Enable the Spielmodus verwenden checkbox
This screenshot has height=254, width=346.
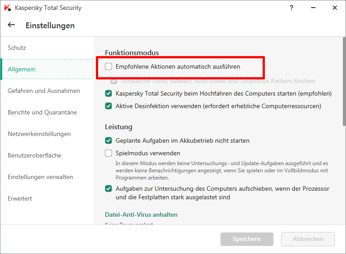(108, 153)
